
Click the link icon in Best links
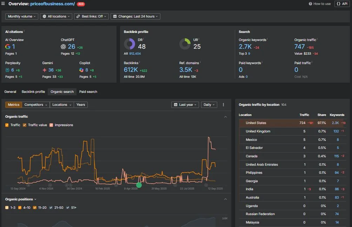point(78,16)
